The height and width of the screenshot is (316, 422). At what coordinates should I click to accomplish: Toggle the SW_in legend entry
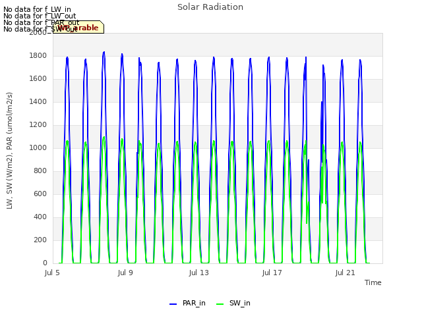tap(233, 303)
